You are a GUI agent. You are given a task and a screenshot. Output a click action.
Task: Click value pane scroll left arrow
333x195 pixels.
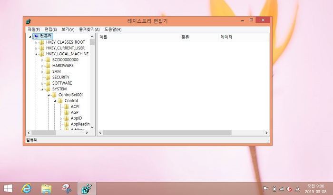click(100, 133)
